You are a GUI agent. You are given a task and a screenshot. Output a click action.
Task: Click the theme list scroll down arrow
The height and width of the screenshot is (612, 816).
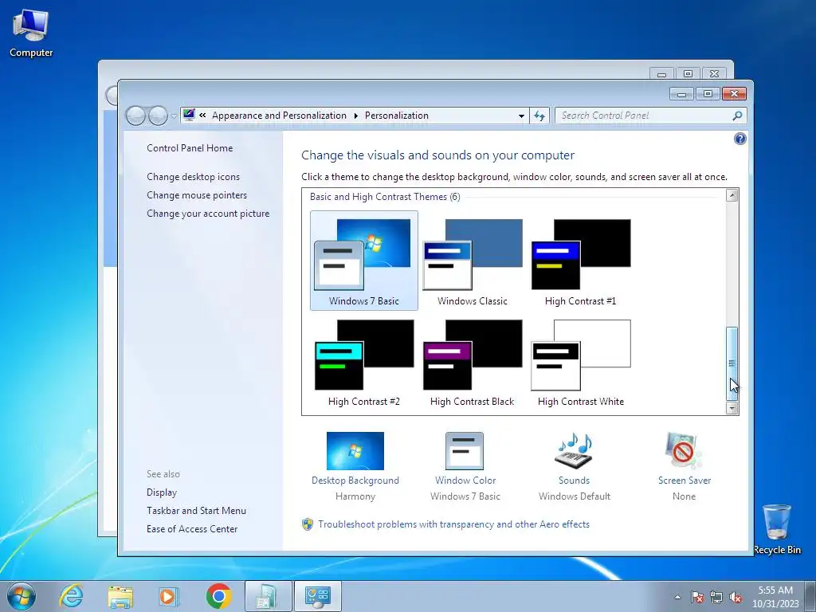(x=732, y=408)
